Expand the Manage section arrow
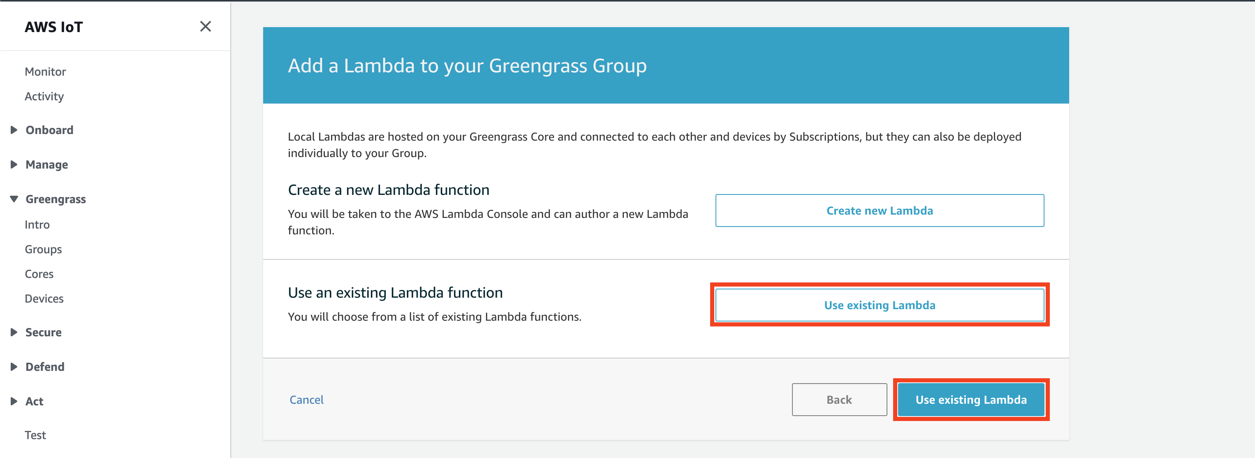This screenshot has height=458, width=1255. coord(14,165)
